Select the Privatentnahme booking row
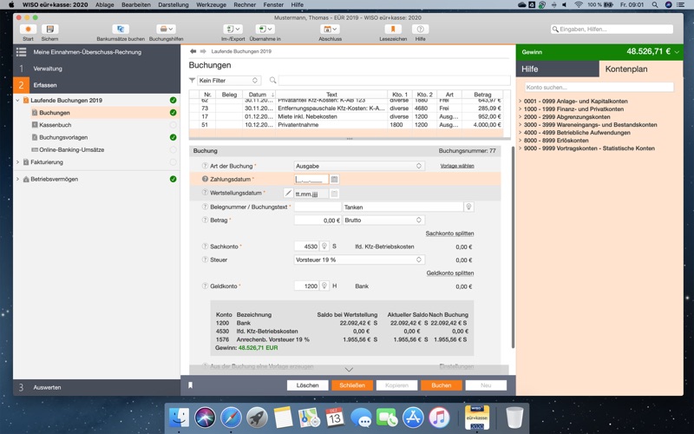The height and width of the screenshot is (434, 694). [x=346, y=125]
